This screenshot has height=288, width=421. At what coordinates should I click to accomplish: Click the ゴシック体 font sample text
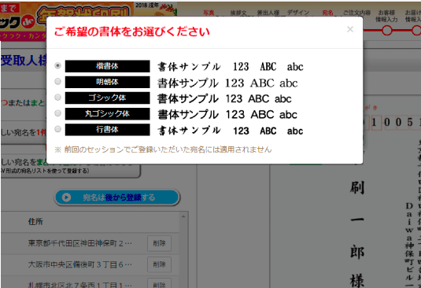[x=224, y=98]
